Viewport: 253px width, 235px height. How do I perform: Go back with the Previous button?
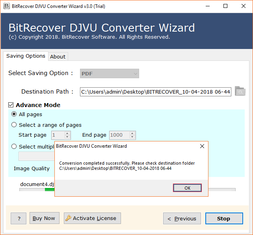click(182, 218)
